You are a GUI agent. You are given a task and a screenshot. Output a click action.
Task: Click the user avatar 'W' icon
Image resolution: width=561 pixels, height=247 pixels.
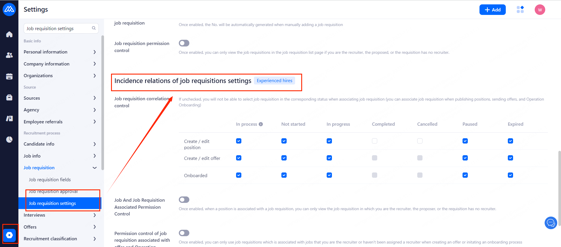click(540, 10)
